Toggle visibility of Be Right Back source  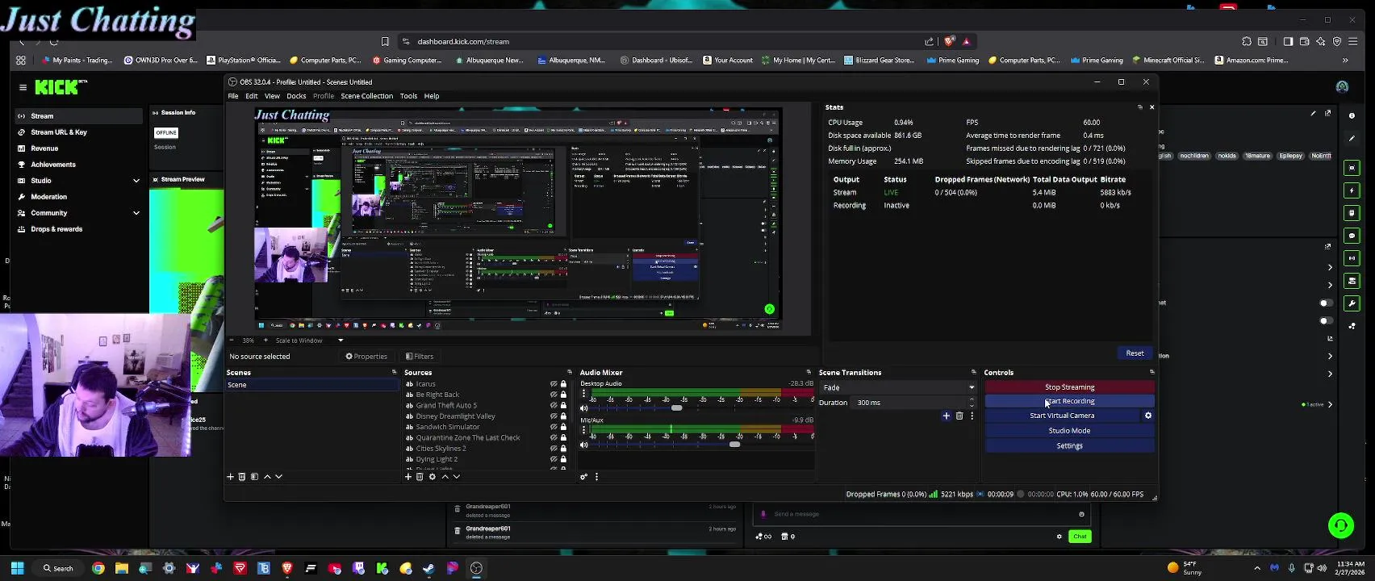(554, 395)
